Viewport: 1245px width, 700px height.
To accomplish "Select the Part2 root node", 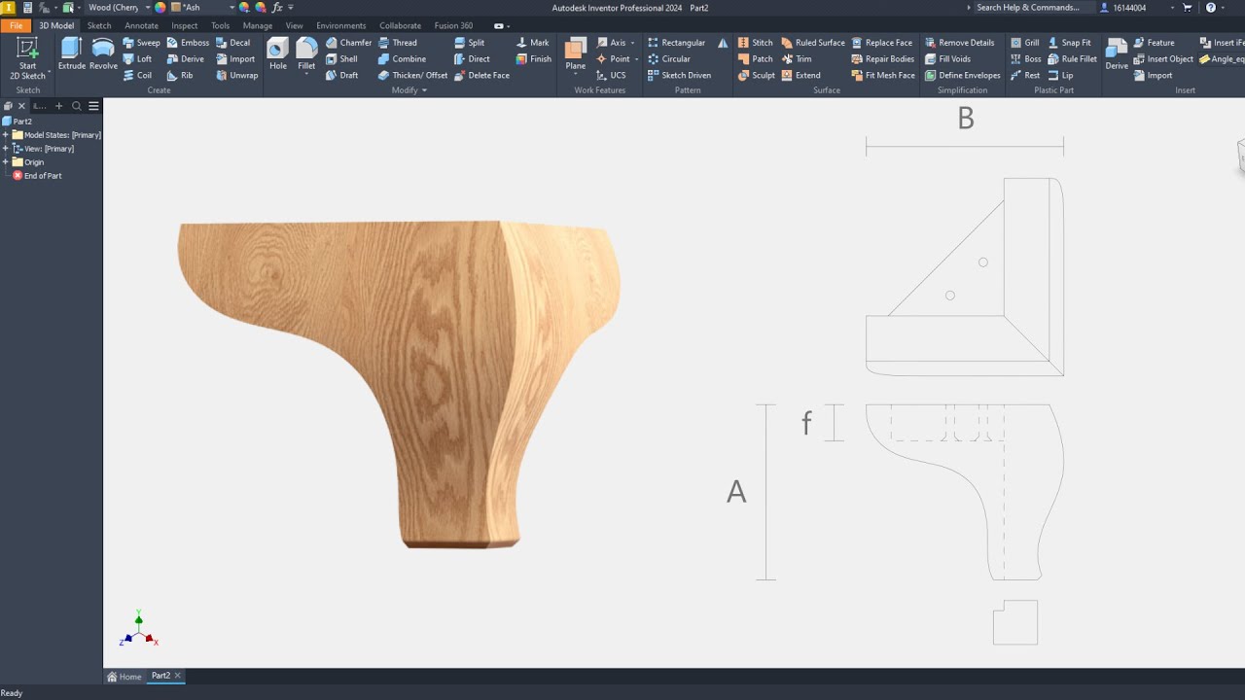I will [18, 122].
